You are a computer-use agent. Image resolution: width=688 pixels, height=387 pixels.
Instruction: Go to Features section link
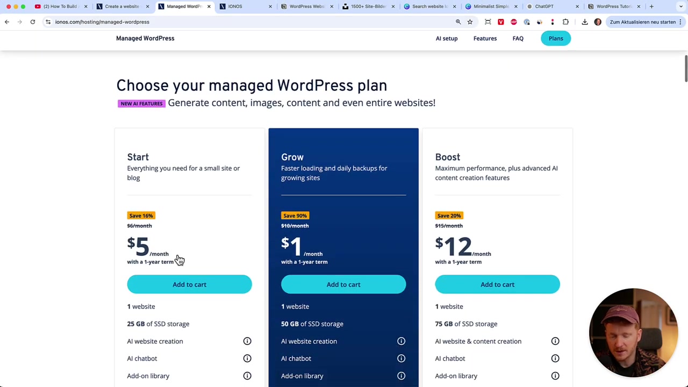point(485,38)
